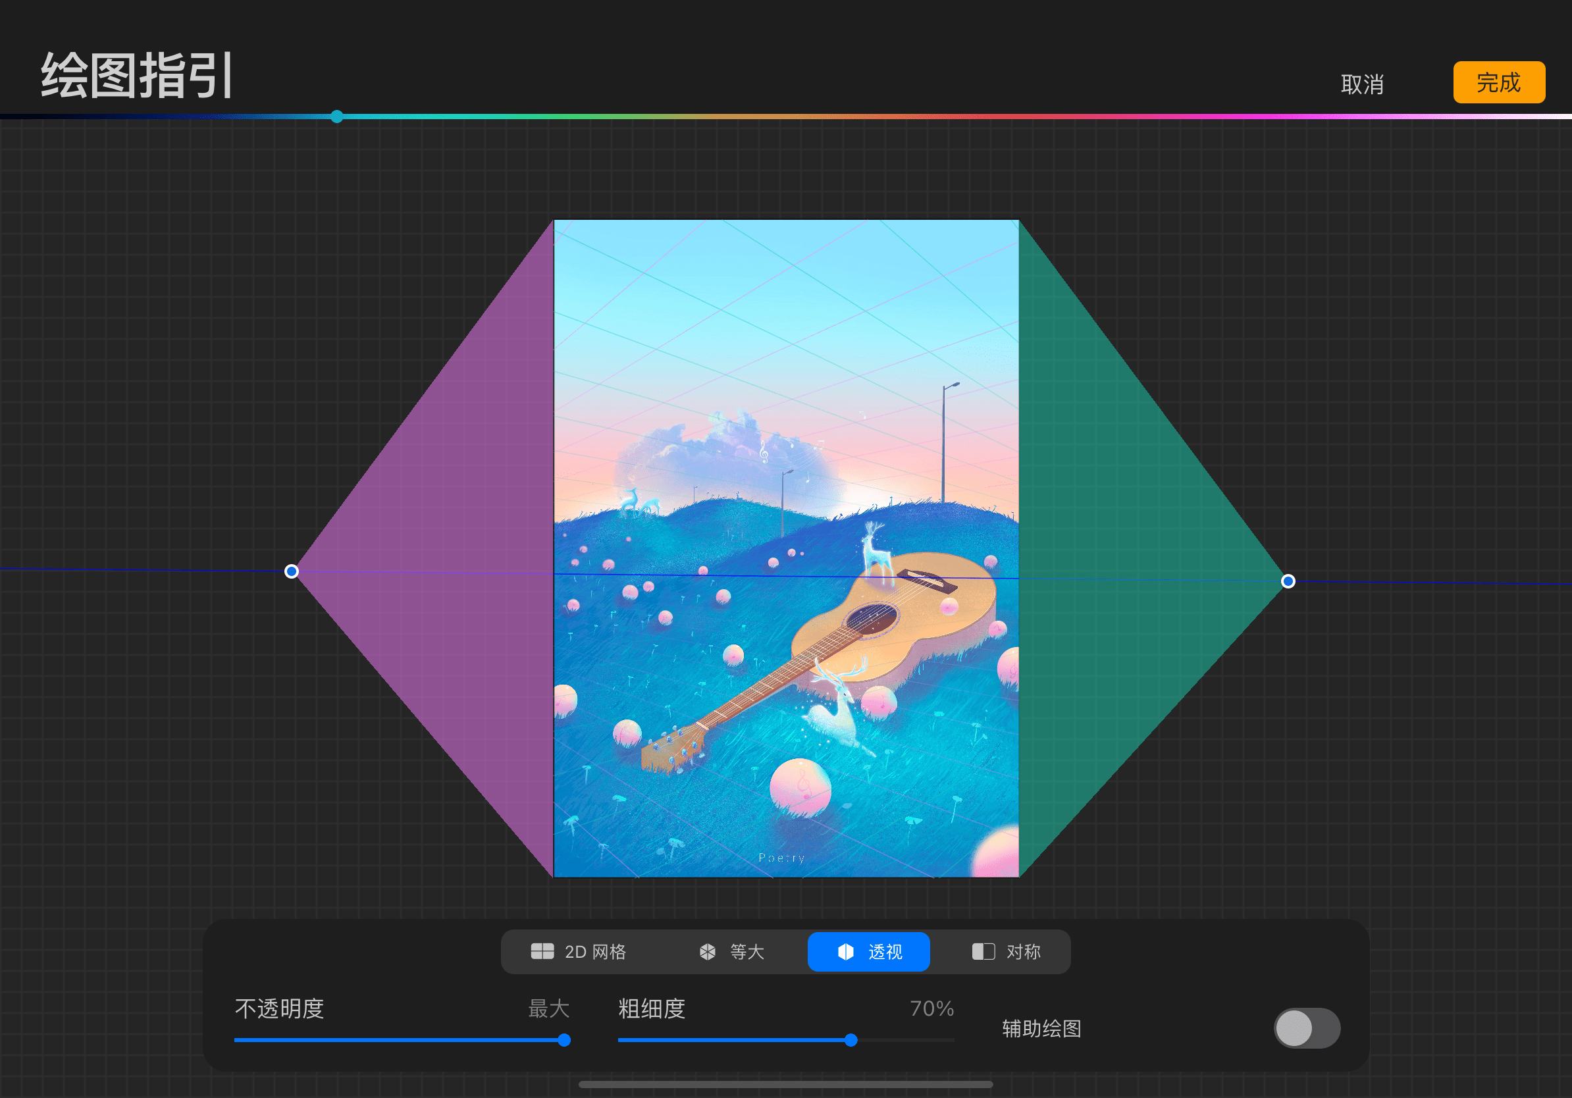
Task: Toggle the 辅助绘图 switch on
Action: (x=1306, y=1028)
